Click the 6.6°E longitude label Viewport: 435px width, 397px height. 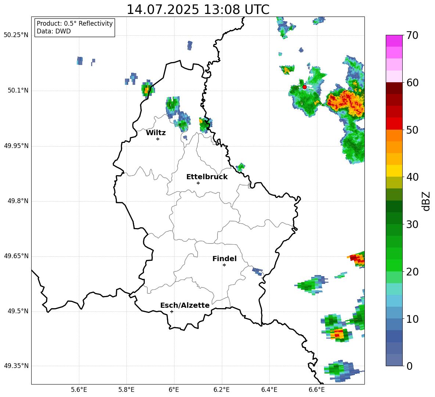pos(317,390)
